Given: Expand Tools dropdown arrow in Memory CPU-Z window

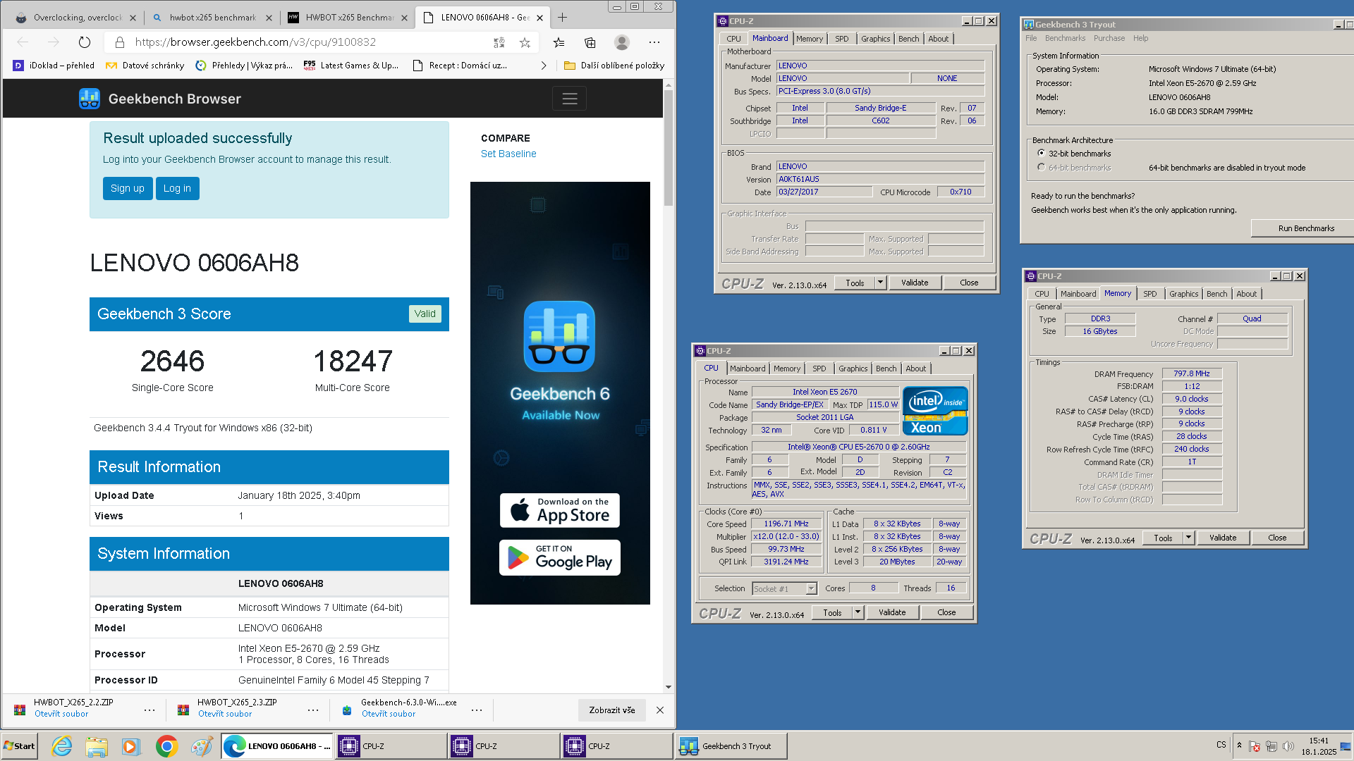Looking at the screenshot, I should click(1188, 538).
